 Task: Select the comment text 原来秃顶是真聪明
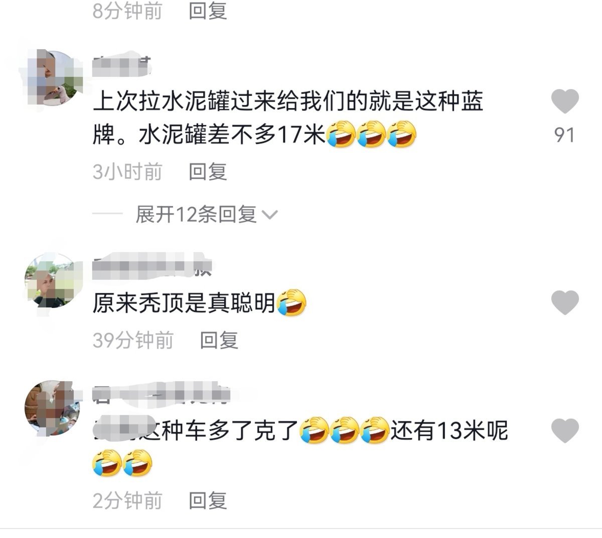tap(184, 303)
